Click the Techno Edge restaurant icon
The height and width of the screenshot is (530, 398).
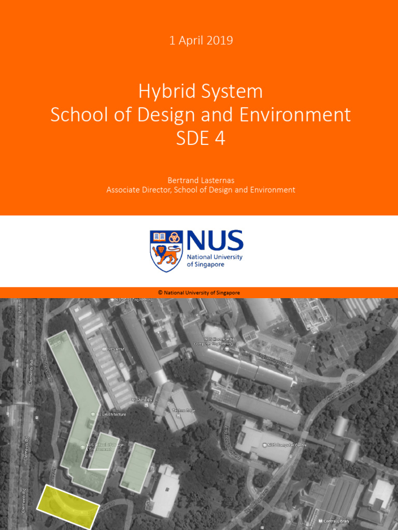coord(179,416)
